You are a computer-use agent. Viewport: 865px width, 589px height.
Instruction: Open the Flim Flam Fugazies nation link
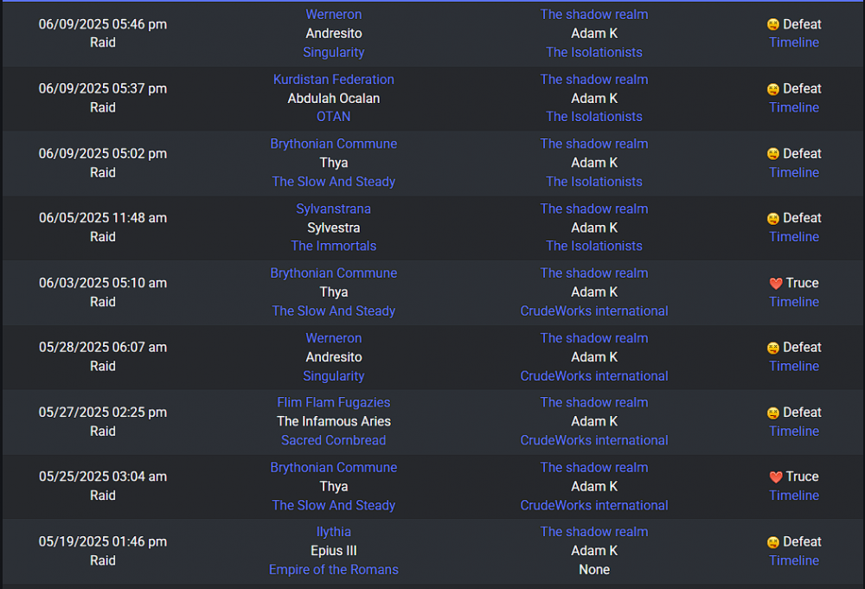(x=334, y=402)
